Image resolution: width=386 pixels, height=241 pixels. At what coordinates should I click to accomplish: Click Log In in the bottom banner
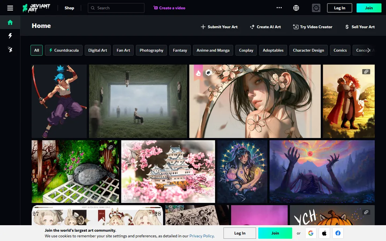click(240, 233)
